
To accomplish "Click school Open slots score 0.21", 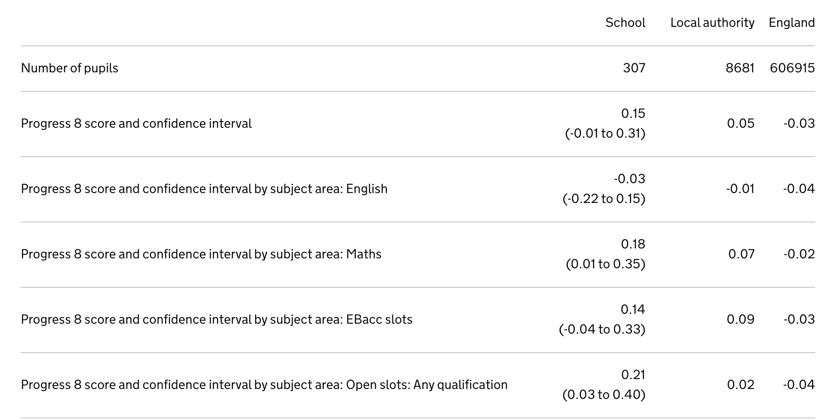I will coord(633,375).
